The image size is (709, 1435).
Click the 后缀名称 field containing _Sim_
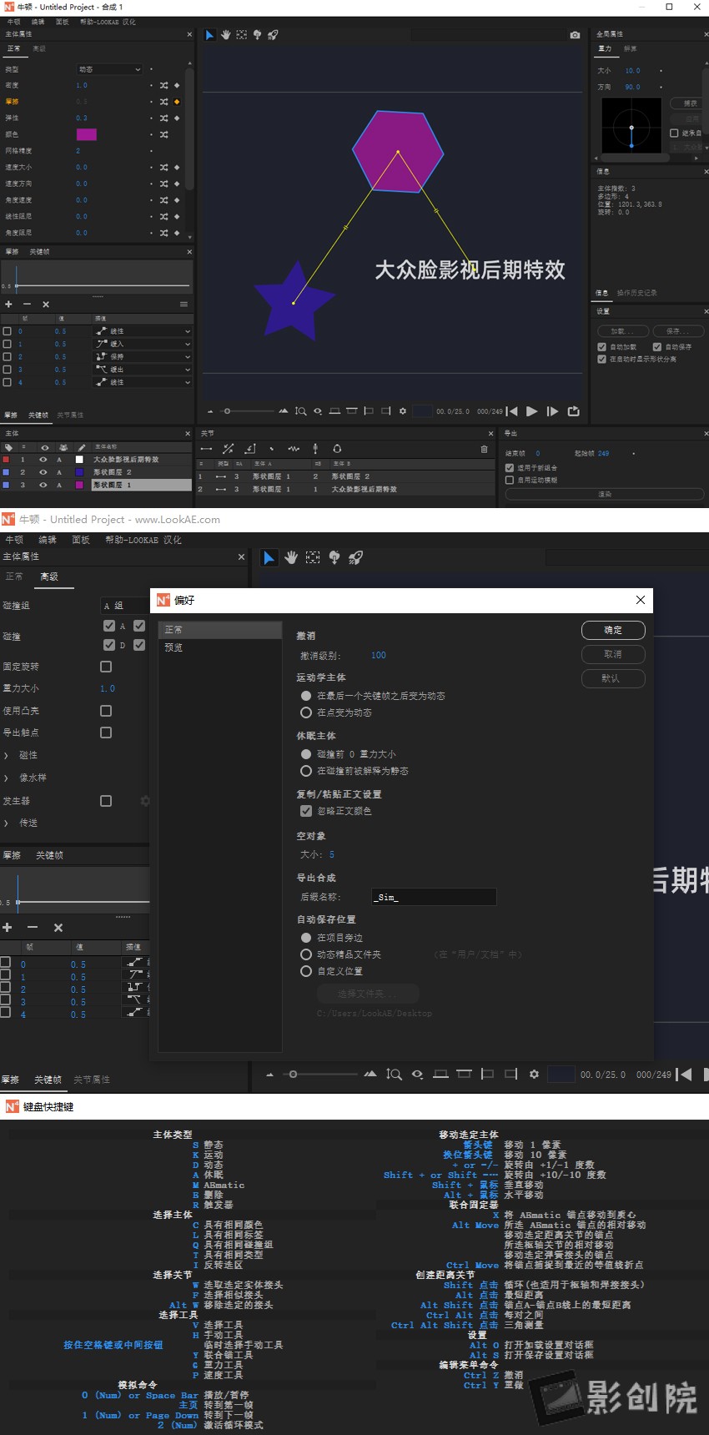point(434,897)
